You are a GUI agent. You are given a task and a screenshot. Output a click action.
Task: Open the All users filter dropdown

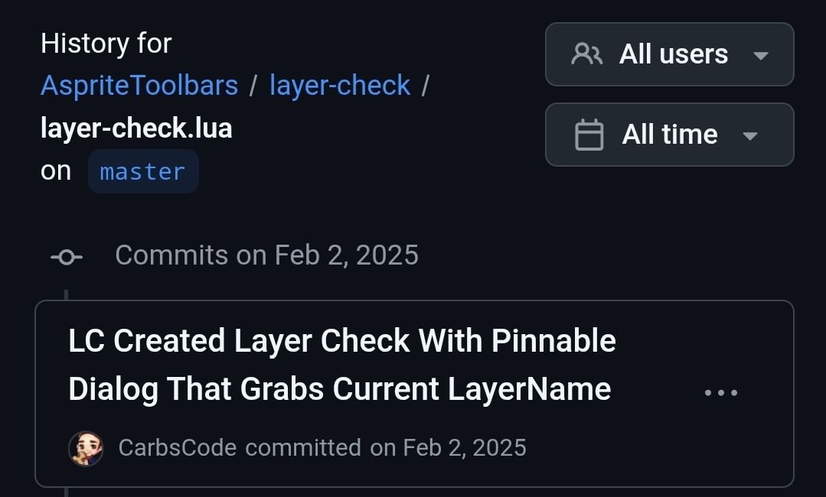click(669, 54)
